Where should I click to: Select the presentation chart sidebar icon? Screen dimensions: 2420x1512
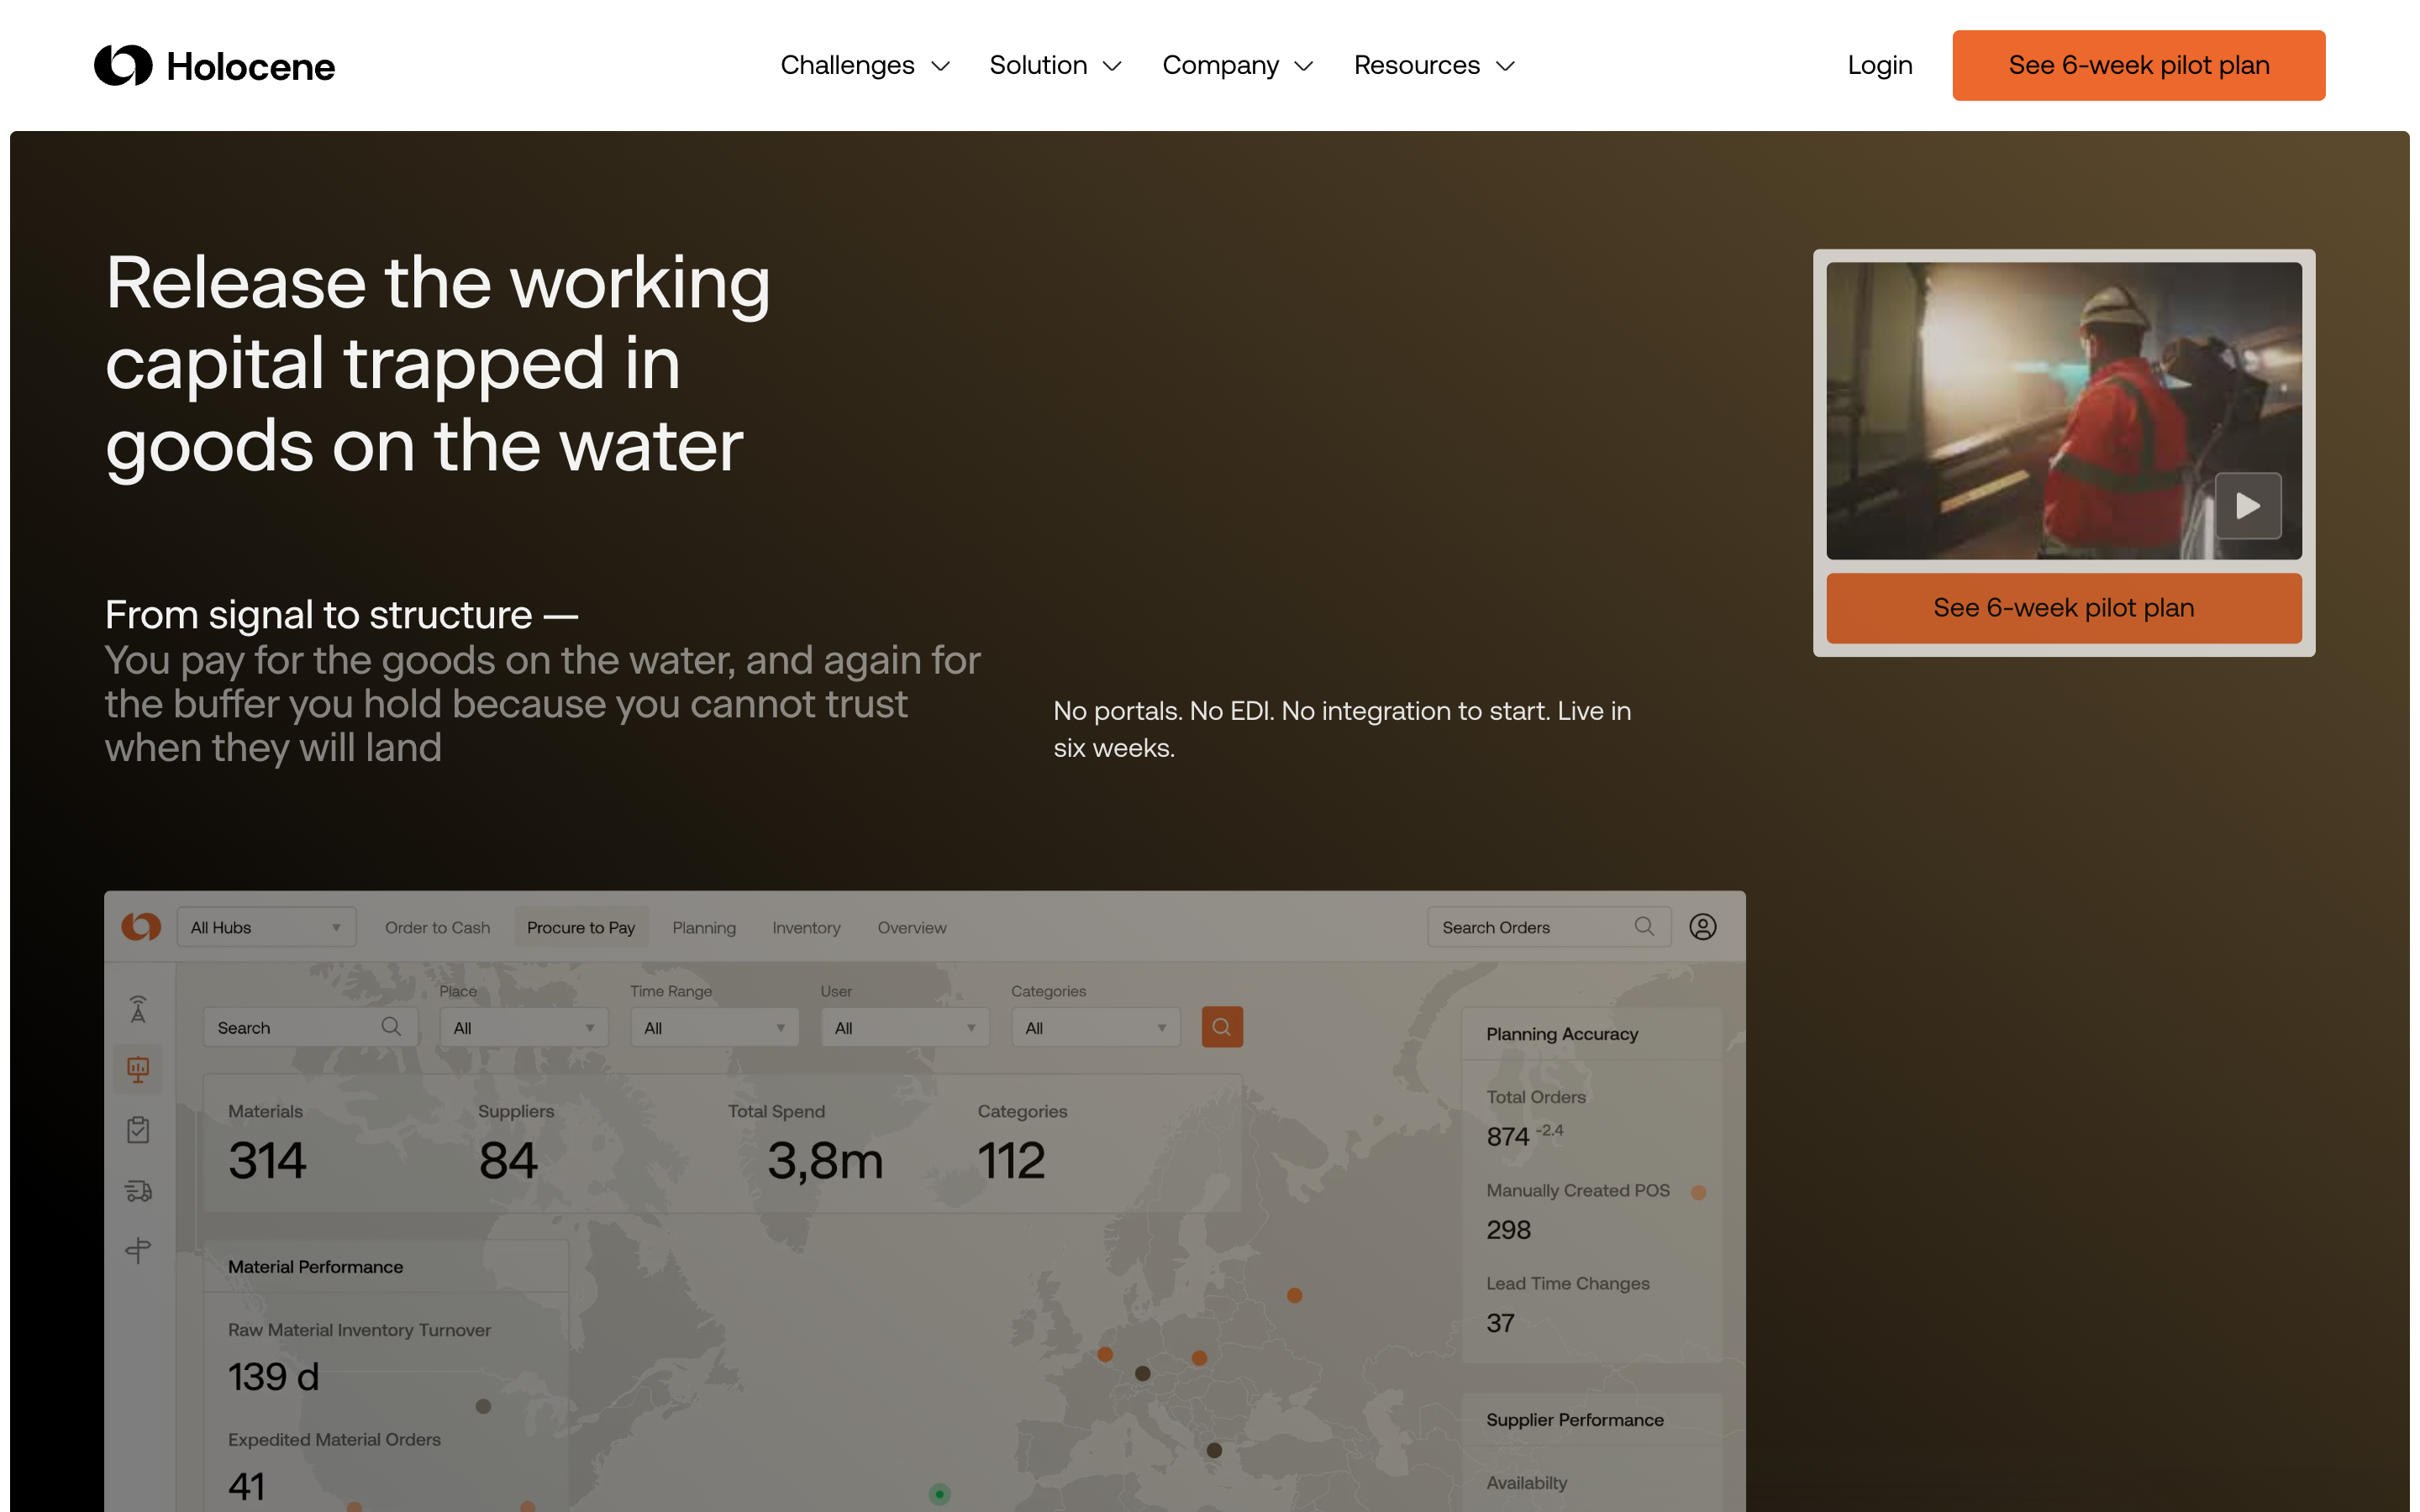[x=138, y=1069]
